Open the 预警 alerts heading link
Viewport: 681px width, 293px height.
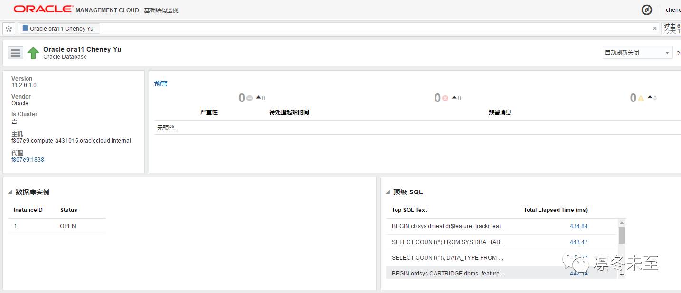[161, 83]
